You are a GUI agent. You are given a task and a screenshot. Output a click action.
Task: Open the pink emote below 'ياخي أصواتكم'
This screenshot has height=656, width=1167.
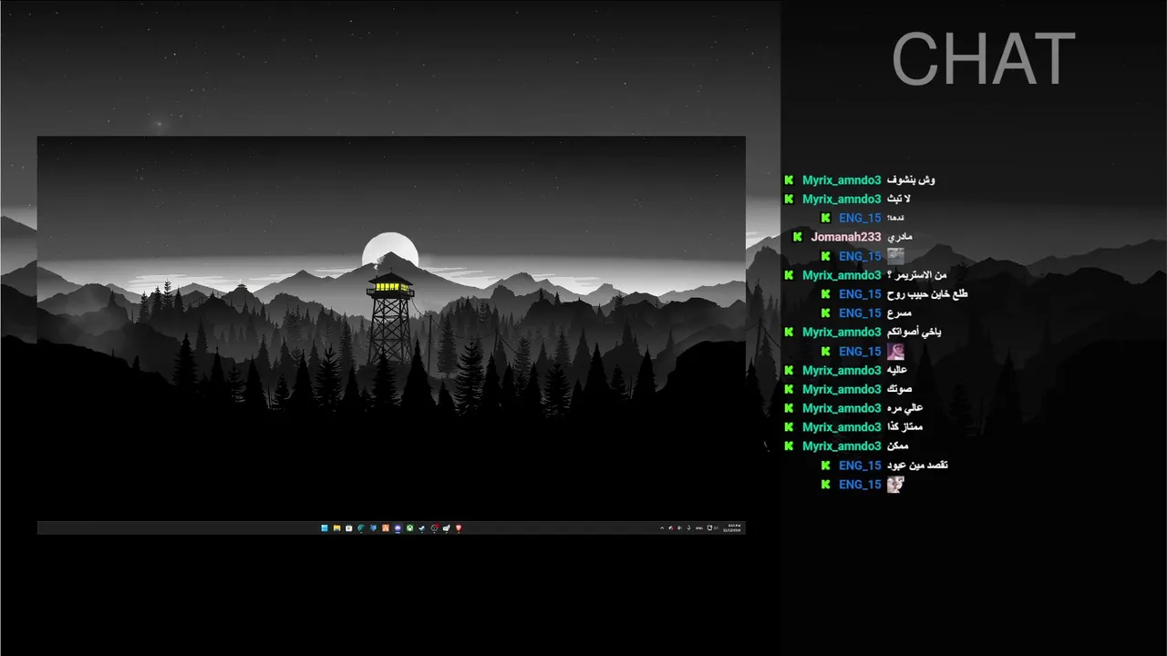(x=895, y=351)
